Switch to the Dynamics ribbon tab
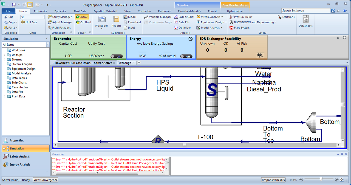Image resolution: width=351 pixels, height=185 pixels. point(60,11)
